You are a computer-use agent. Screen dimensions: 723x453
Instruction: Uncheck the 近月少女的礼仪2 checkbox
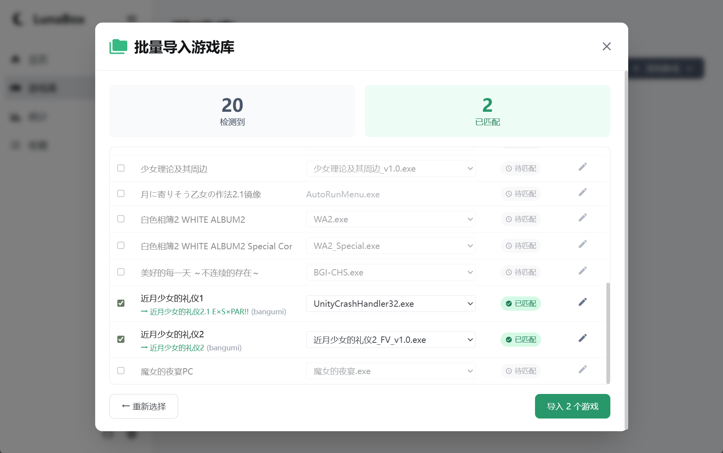[x=121, y=339]
